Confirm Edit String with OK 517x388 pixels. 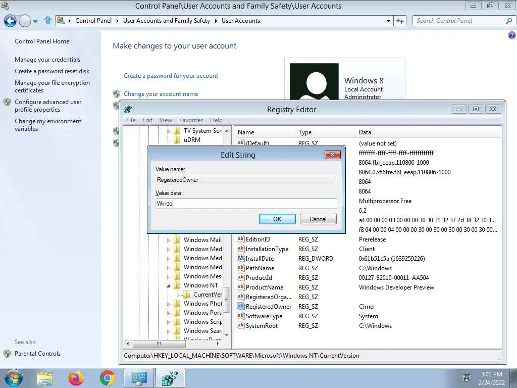click(277, 219)
